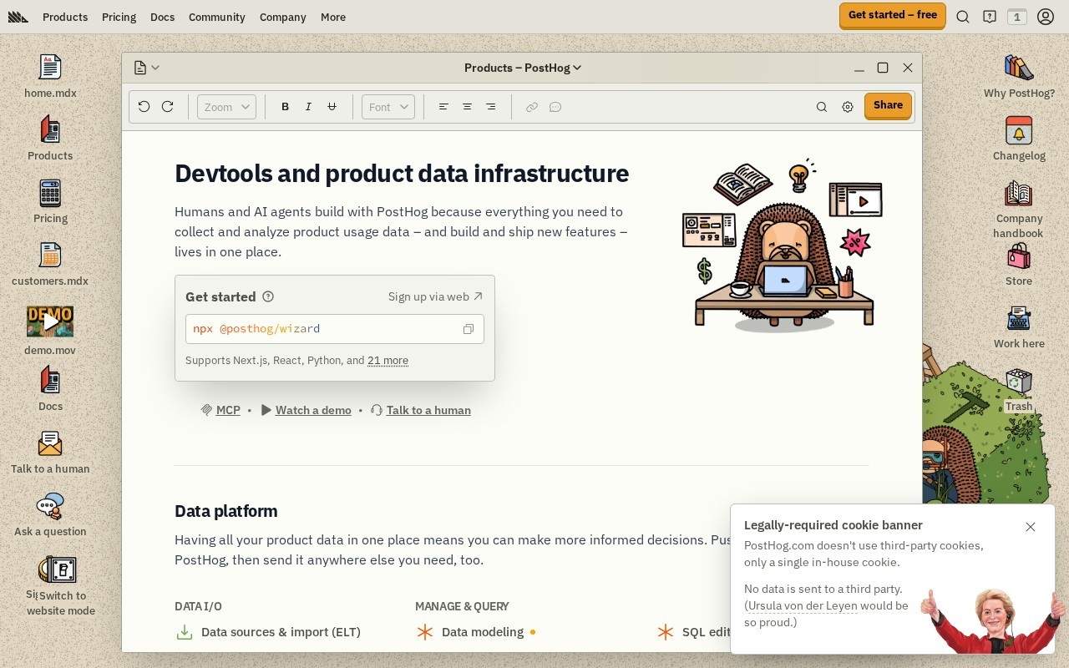Open site search from top bar

963,17
